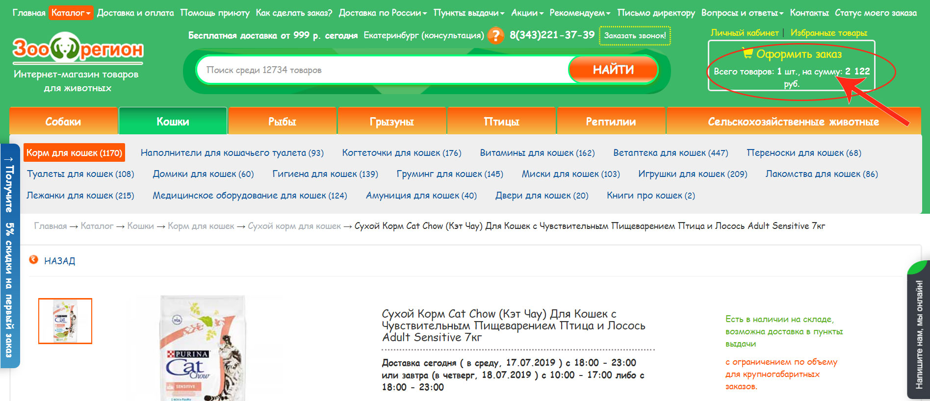This screenshot has width=930, height=401.
Task: Select the Рыбы category tab
Action: click(282, 121)
